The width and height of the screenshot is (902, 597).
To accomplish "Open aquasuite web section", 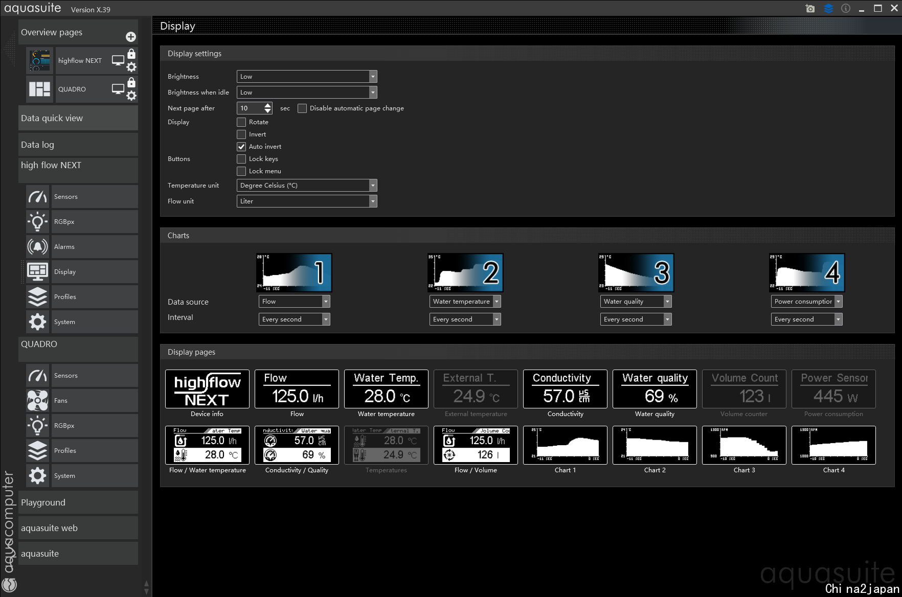I will [78, 528].
